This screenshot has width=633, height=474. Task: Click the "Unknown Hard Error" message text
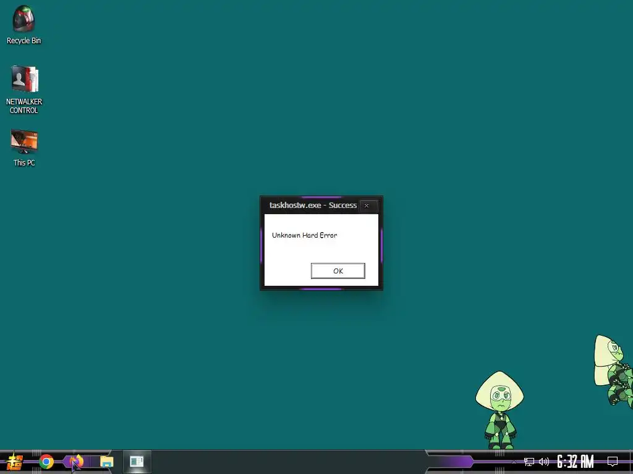tap(304, 235)
